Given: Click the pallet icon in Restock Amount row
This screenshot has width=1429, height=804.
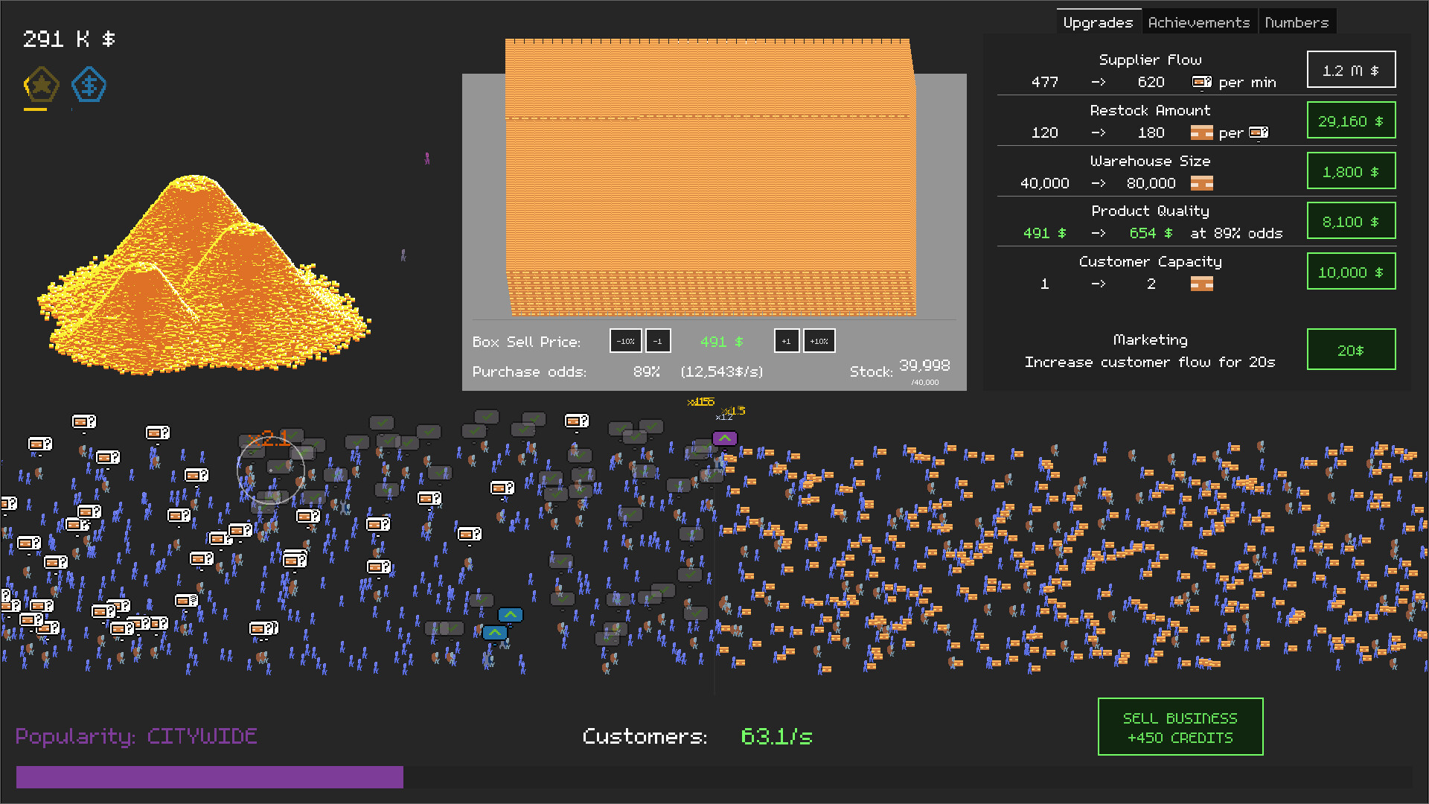Looking at the screenshot, I should (1201, 133).
